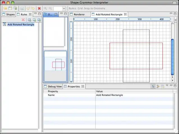Maximize the Outline panel

[x=65, y=14]
